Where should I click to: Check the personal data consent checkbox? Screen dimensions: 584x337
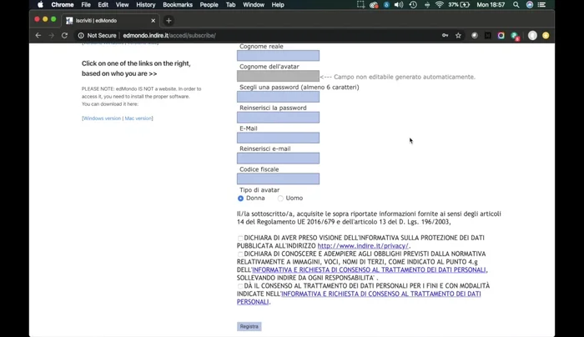click(x=240, y=286)
